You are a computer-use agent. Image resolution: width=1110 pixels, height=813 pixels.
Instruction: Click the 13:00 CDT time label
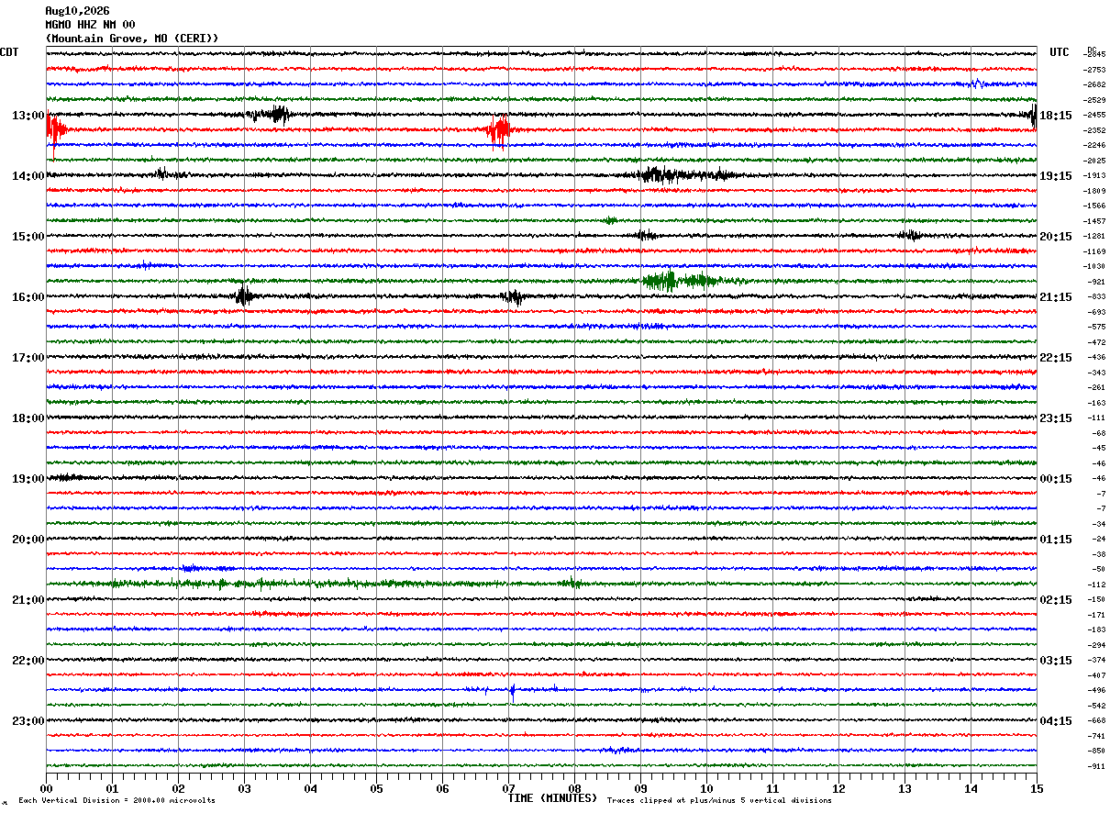pos(28,116)
